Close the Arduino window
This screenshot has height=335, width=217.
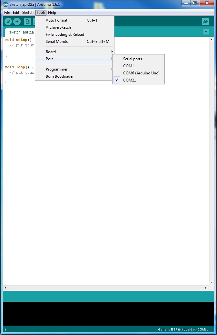207,3
